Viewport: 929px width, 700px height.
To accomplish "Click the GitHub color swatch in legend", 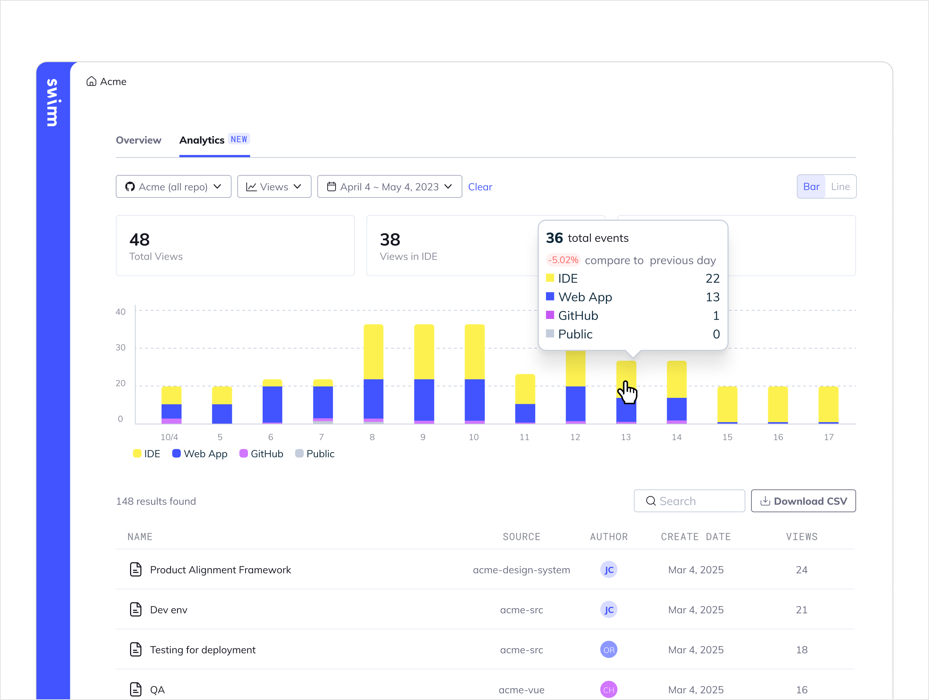I will pyautogui.click(x=243, y=454).
